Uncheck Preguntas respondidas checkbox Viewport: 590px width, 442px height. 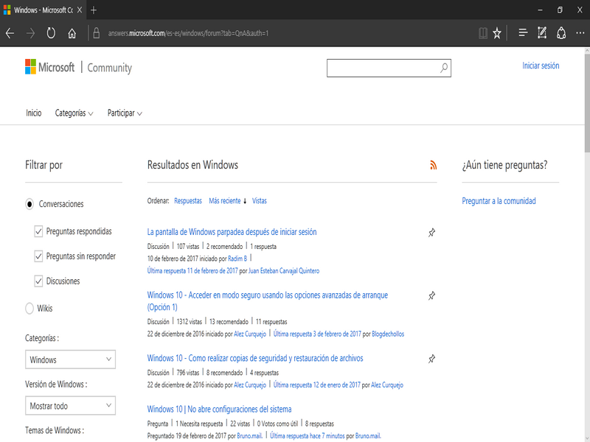tap(38, 231)
